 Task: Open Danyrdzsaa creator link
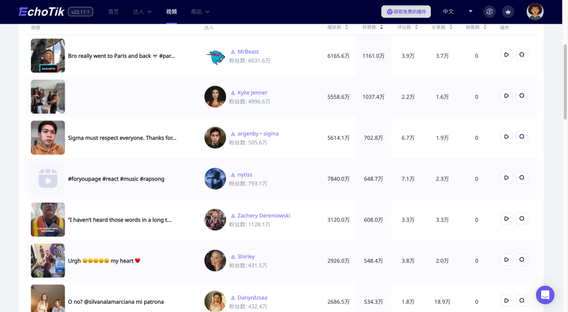252,297
